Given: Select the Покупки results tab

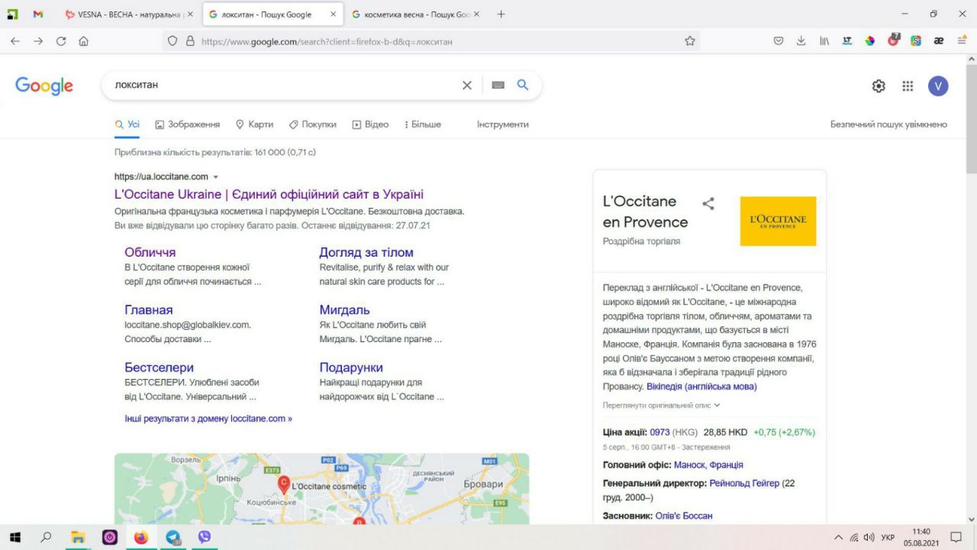Looking at the screenshot, I should 312,125.
